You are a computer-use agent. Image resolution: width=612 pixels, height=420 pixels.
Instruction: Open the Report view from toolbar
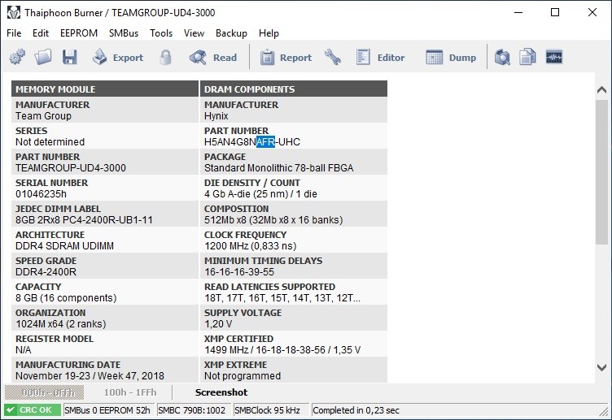(x=286, y=57)
